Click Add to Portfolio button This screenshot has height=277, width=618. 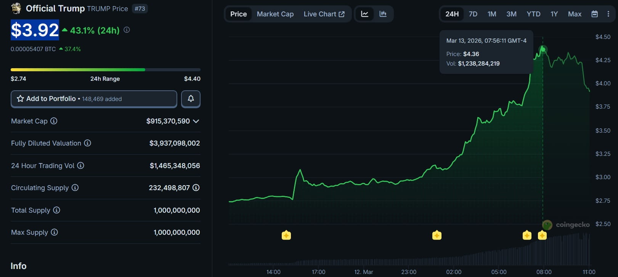click(94, 99)
